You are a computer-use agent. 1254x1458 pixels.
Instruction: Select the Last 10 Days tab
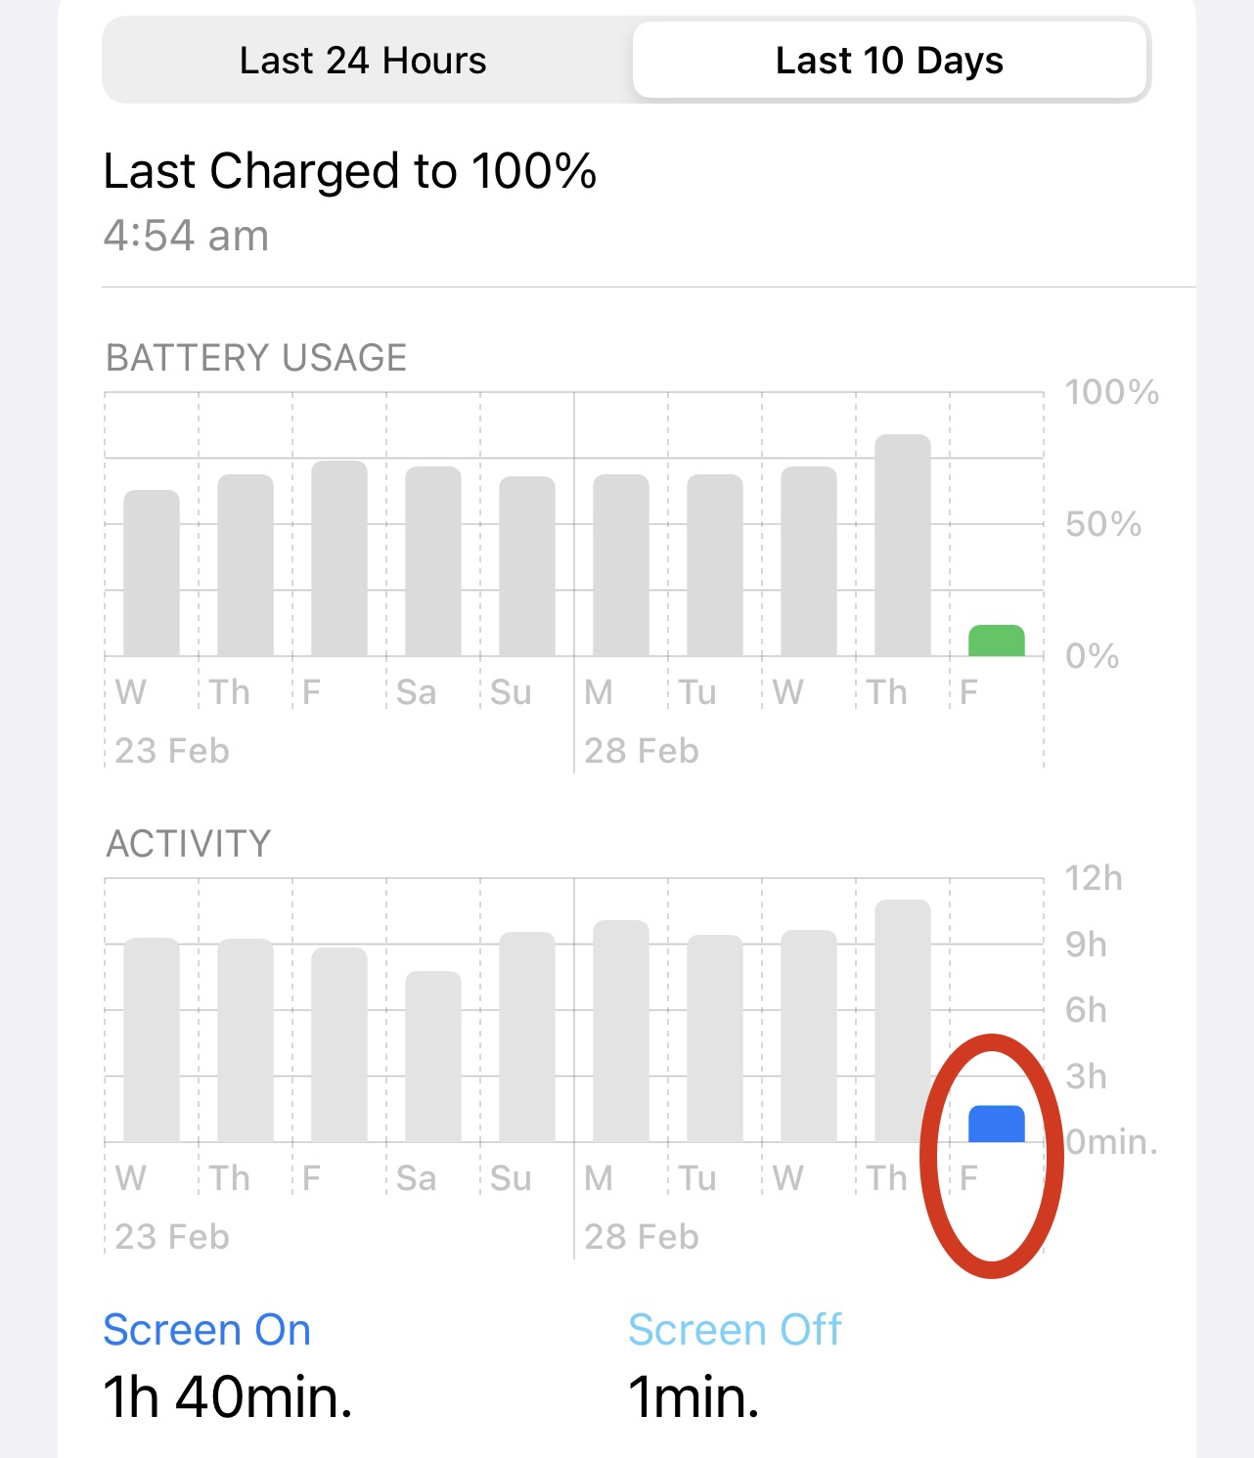click(x=889, y=61)
